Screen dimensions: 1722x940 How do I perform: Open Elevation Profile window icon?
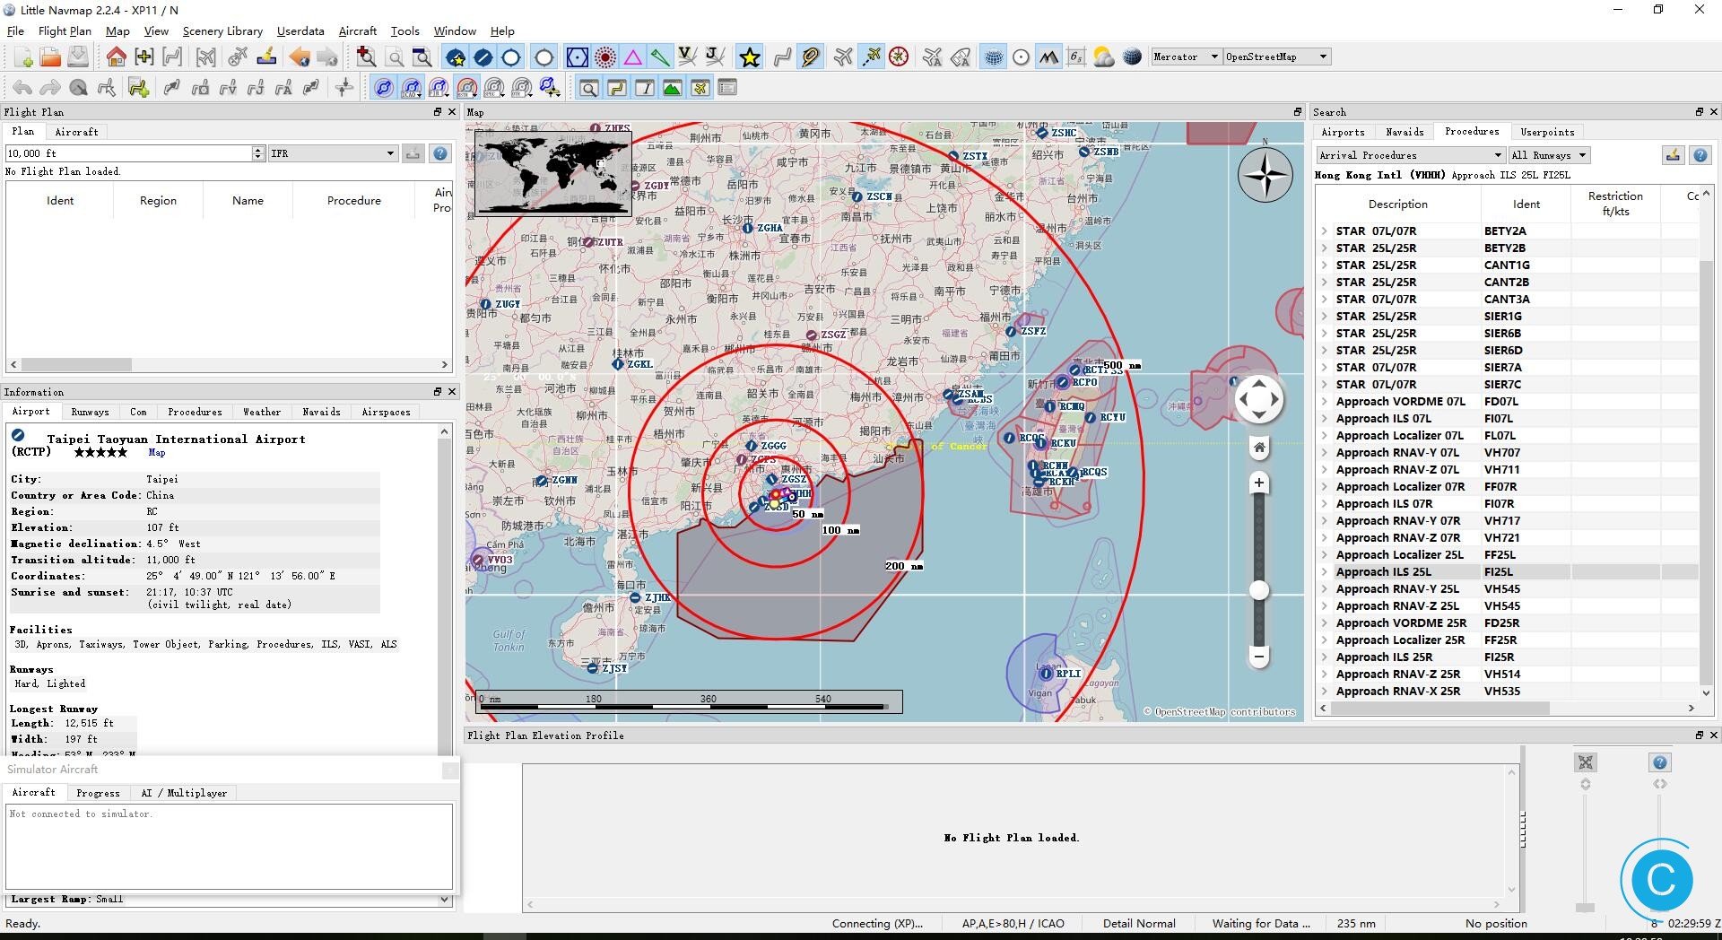pos(673,88)
